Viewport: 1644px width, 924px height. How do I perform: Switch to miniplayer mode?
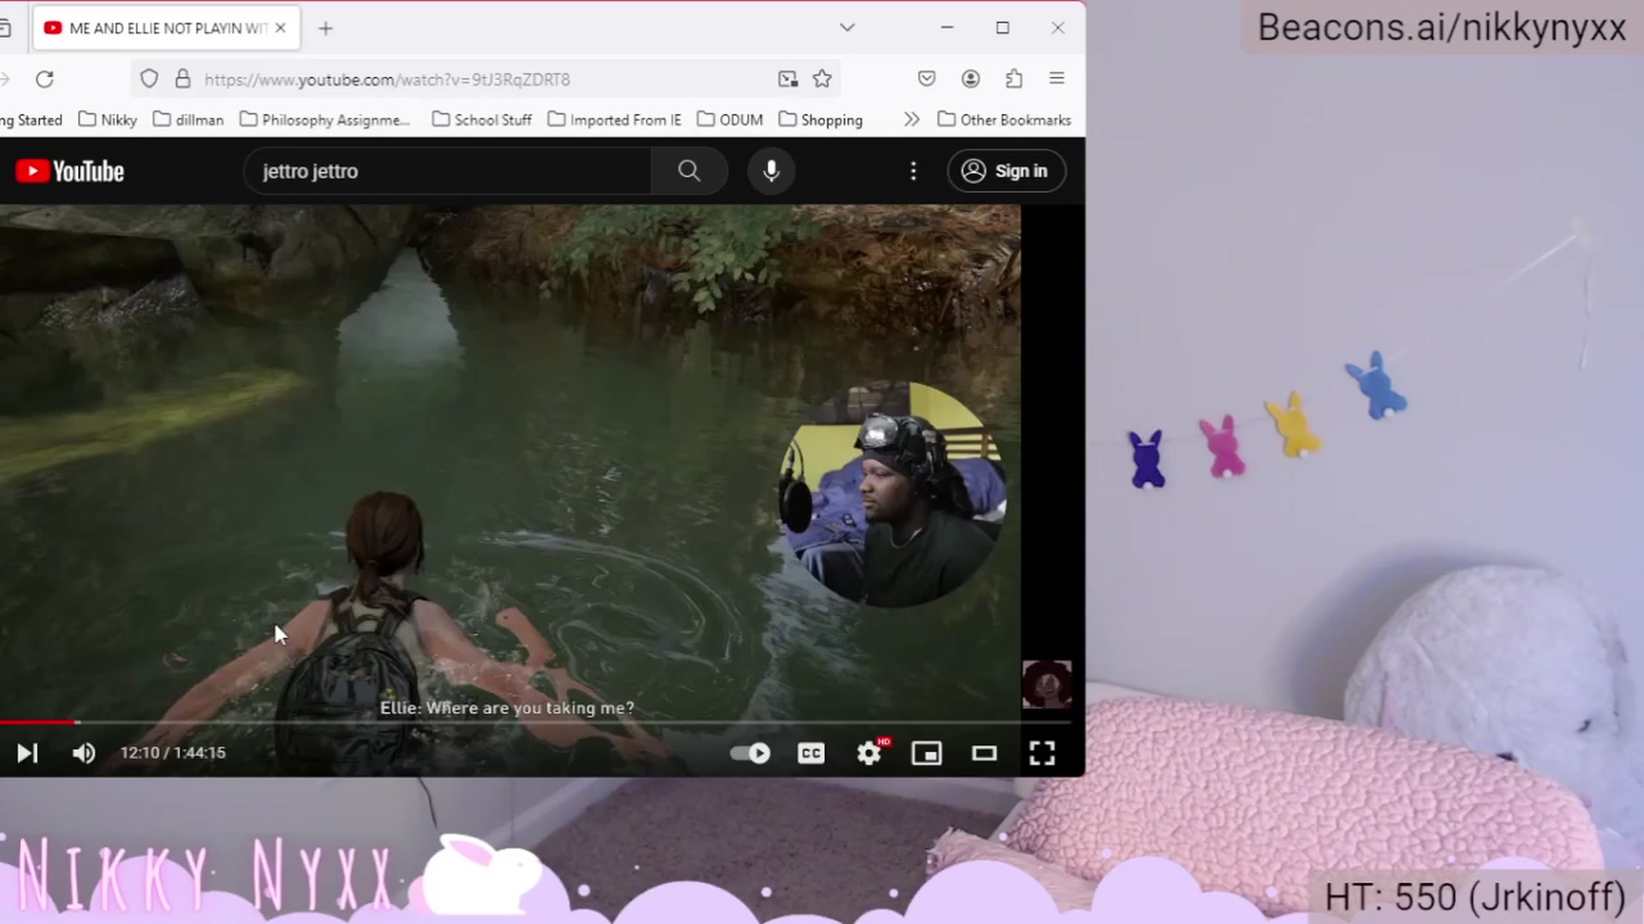pos(926,753)
